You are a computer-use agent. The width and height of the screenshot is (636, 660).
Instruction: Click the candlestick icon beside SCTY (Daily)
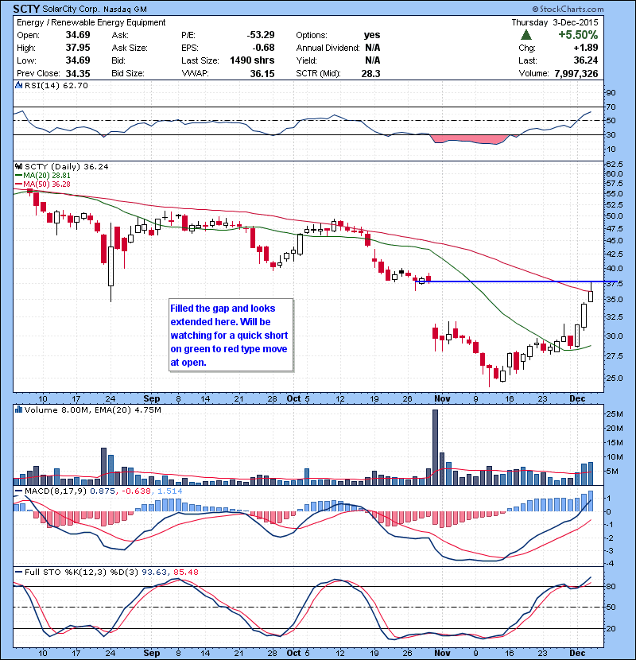coord(18,167)
